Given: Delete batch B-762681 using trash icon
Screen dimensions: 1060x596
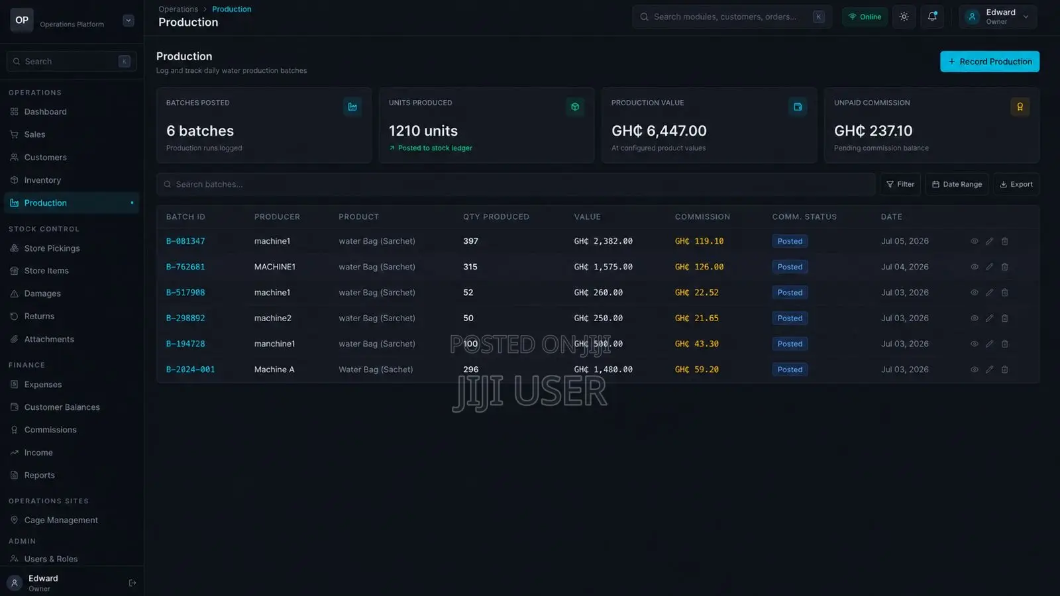Looking at the screenshot, I should pyautogui.click(x=1004, y=267).
